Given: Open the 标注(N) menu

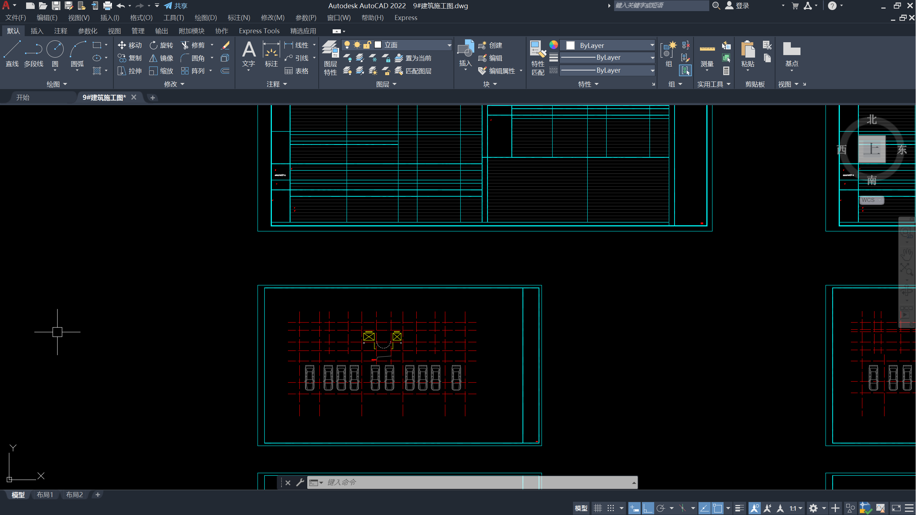Looking at the screenshot, I should point(239,18).
